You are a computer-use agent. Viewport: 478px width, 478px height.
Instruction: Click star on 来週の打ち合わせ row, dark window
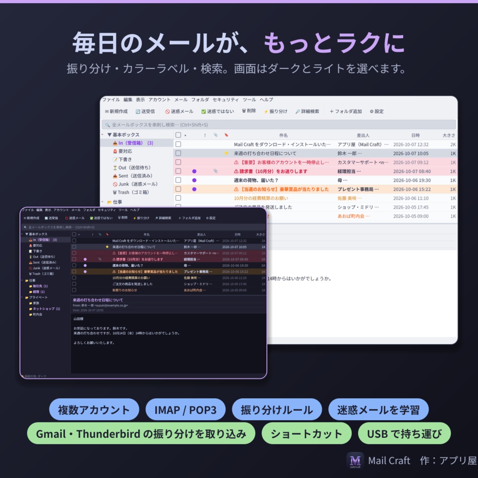click(107, 246)
